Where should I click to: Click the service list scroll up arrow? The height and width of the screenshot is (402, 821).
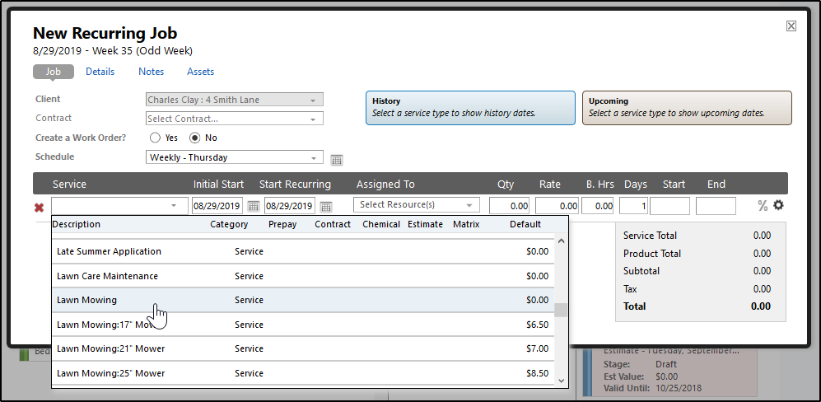561,241
